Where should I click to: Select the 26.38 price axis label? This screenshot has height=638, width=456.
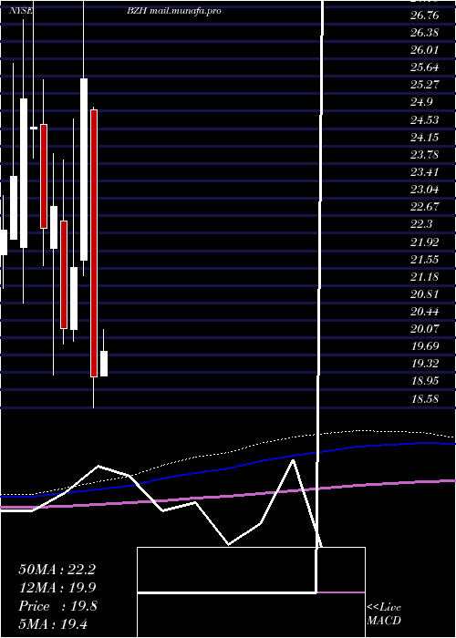[424, 33]
